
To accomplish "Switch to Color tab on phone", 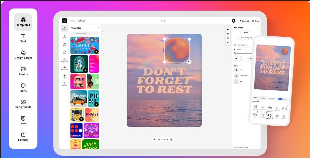I will pyautogui.click(x=263, y=98).
